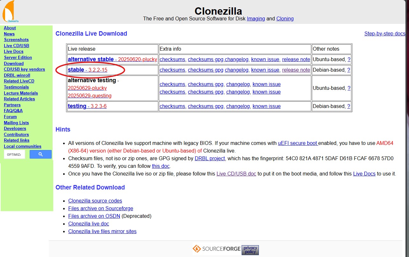The height and width of the screenshot is (257, 409).
Task: Open Clonezilla source codes link
Action: (95, 201)
